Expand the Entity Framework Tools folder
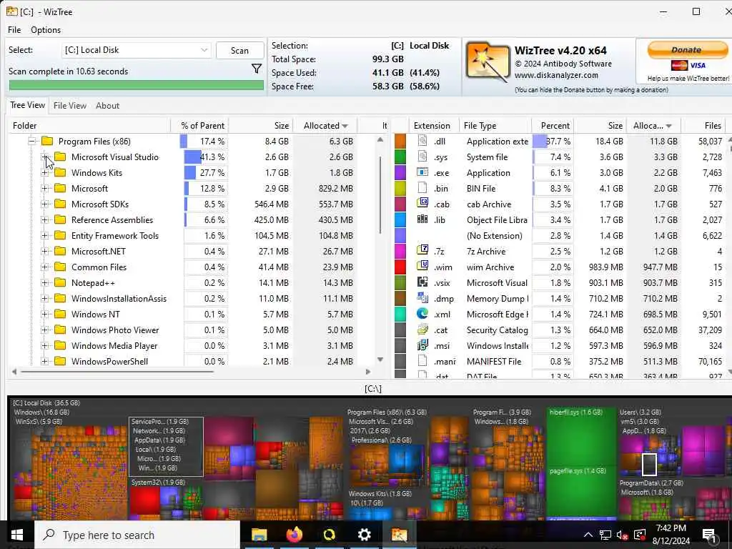 [45, 236]
